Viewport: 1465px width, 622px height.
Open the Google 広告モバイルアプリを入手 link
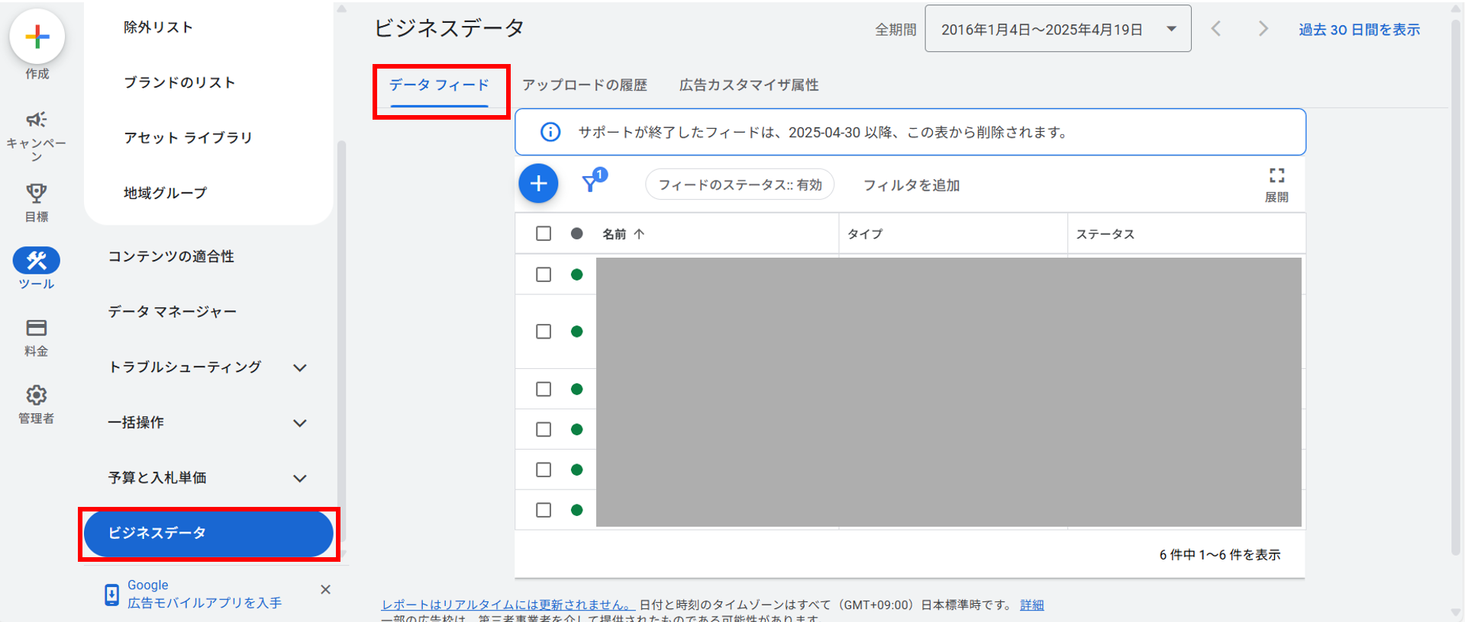[x=205, y=594]
